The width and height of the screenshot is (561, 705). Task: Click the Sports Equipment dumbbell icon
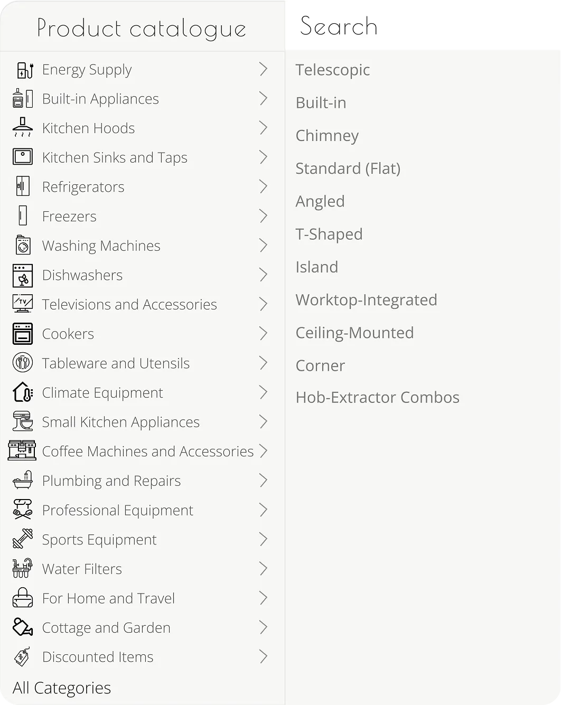tap(23, 539)
